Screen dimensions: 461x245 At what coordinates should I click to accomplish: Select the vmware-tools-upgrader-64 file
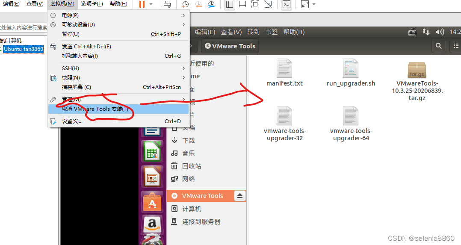coord(351,124)
